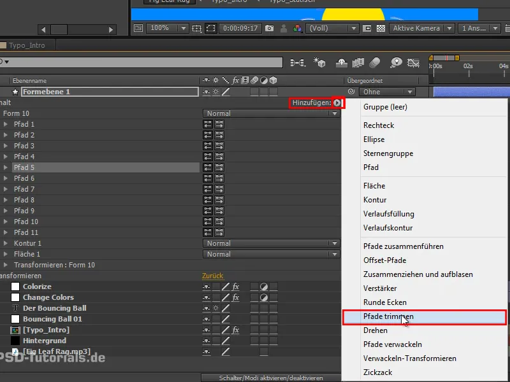Click the Hinzufügen arrow button
Screen dimensions: 510x382
coord(337,103)
